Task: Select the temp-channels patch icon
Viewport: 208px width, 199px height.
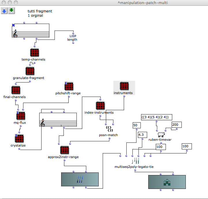Action: tap(34, 53)
